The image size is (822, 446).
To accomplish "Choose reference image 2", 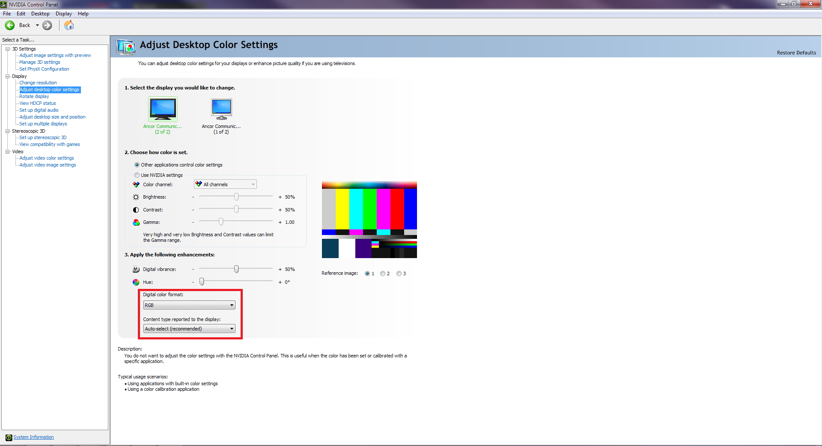I will point(383,274).
